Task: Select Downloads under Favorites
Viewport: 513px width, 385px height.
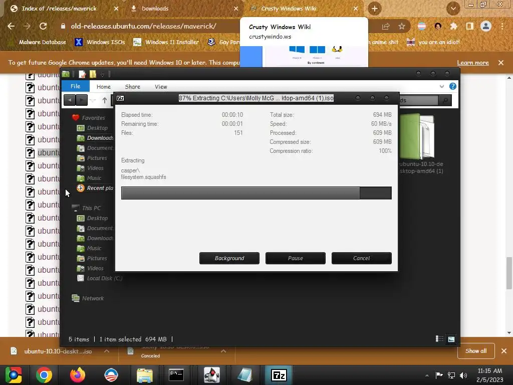Action: [x=95, y=138]
